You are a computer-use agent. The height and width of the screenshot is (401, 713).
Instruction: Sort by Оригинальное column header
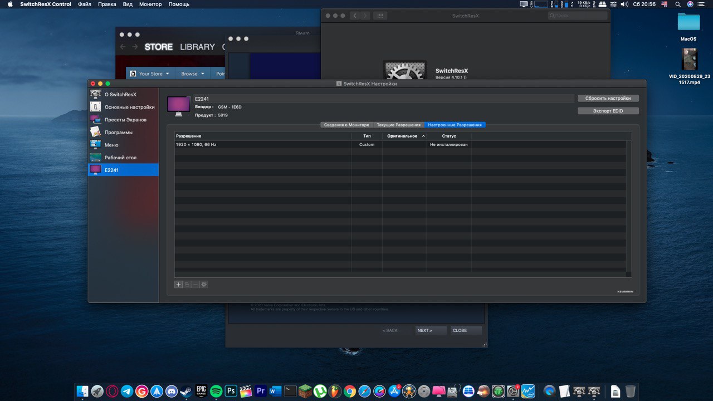coord(404,136)
